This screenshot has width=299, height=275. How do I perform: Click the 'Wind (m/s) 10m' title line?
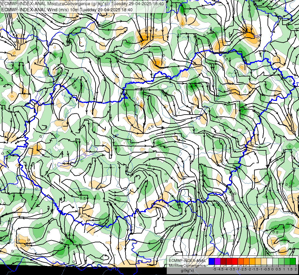(x=67, y=9)
